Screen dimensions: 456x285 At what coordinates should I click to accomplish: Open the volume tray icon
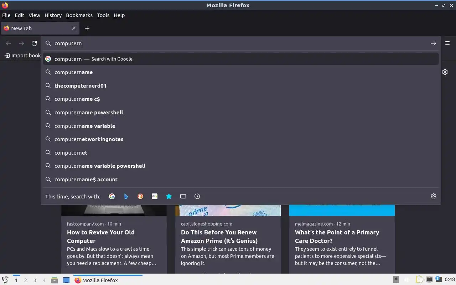coord(407,280)
